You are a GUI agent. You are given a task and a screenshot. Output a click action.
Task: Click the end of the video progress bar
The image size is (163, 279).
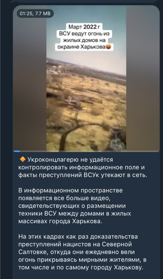point(159,151)
